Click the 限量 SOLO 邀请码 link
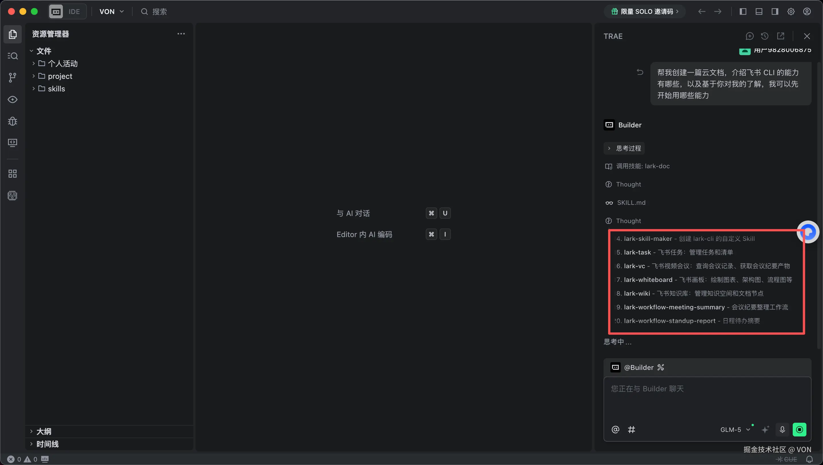This screenshot has width=823, height=465. click(x=644, y=11)
